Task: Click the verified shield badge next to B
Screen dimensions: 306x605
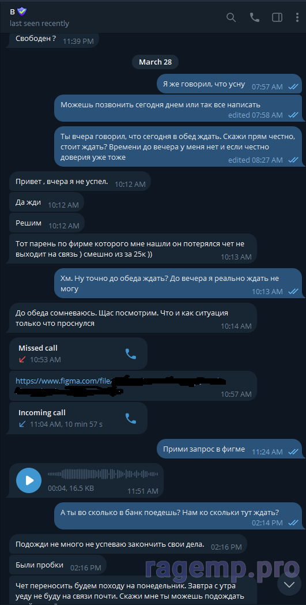Action: [22, 12]
